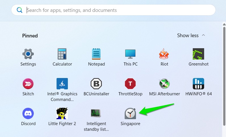Collapse pinned apps with Show less
This screenshot has width=226, height=137.
tap(191, 35)
